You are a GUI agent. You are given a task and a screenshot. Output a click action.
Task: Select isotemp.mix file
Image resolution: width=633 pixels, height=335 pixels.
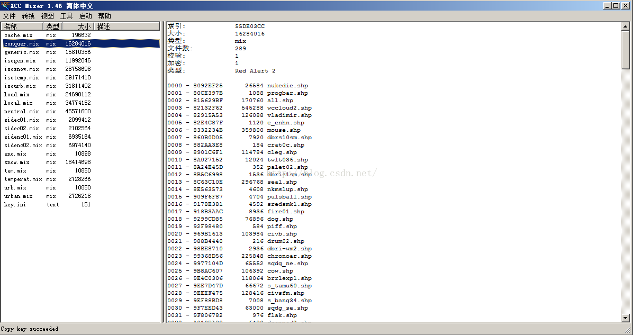(x=81, y=77)
